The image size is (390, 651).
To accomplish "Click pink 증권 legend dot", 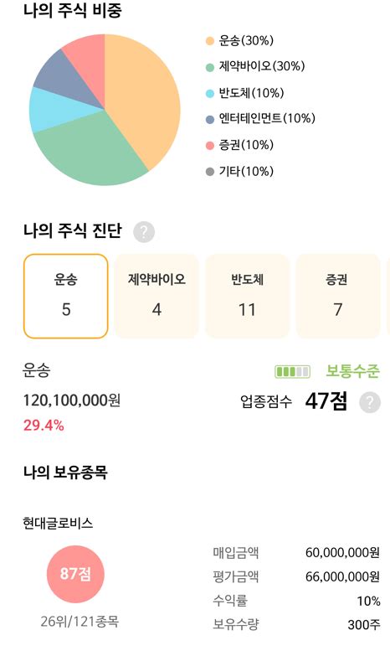I will pyautogui.click(x=210, y=145).
